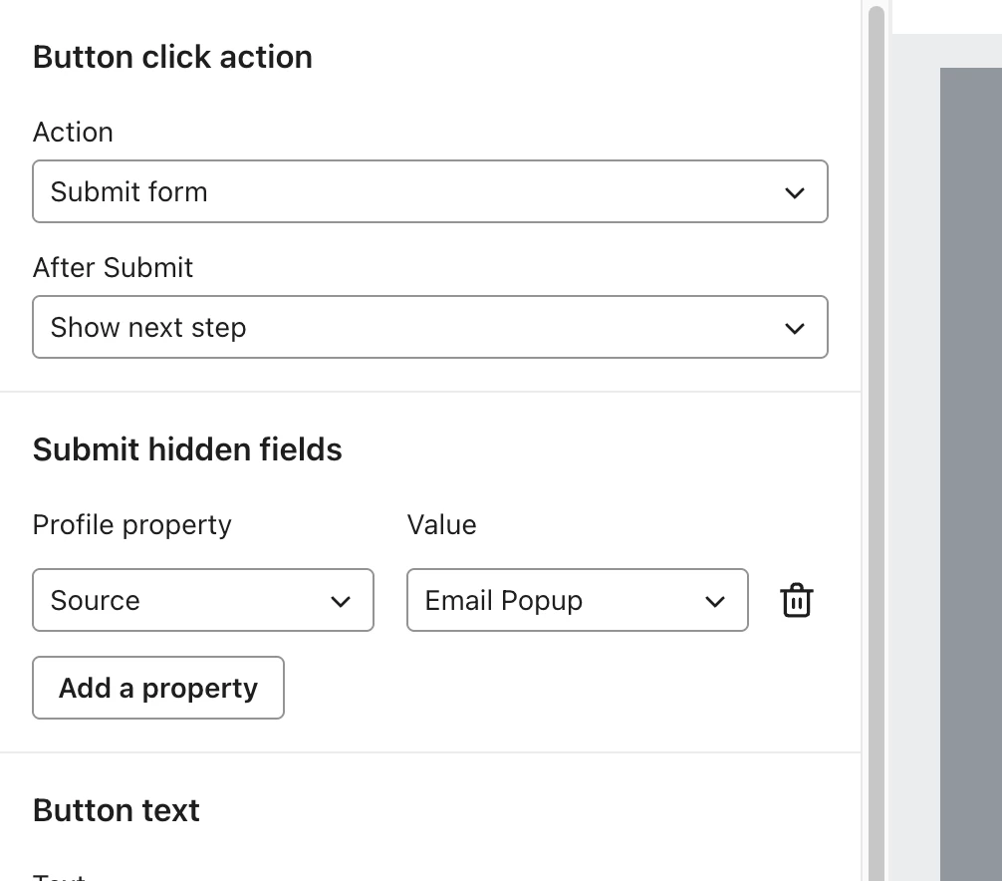This screenshot has width=1002, height=881.
Task: Click the Submit hidden fields heading
Action: tap(187, 449)
